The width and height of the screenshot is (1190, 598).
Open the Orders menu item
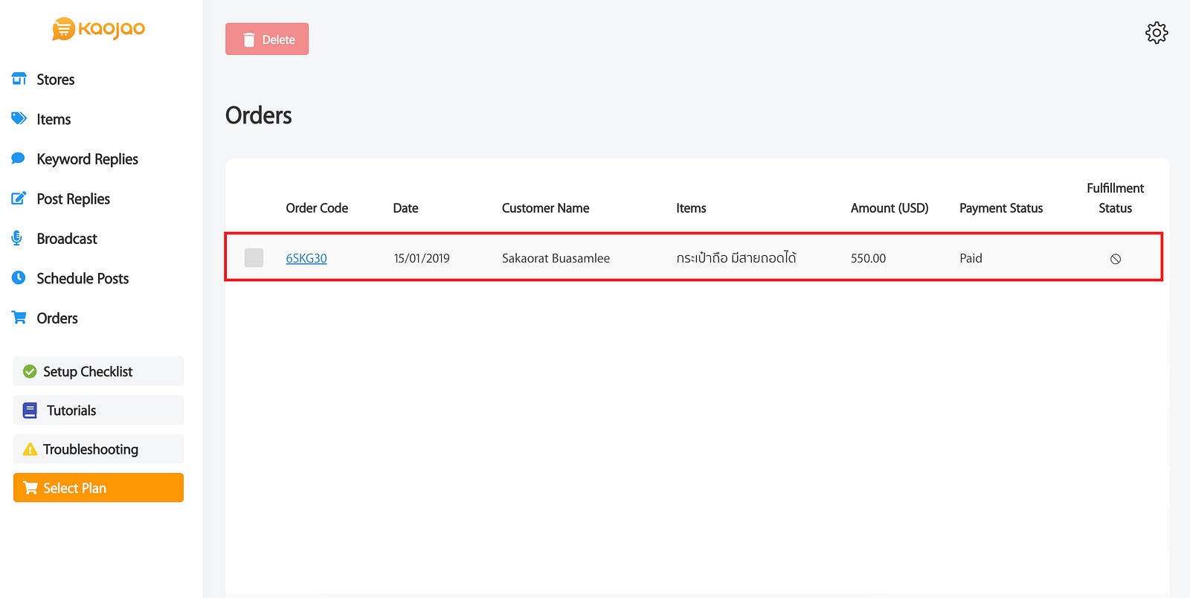tap(57, 318)
